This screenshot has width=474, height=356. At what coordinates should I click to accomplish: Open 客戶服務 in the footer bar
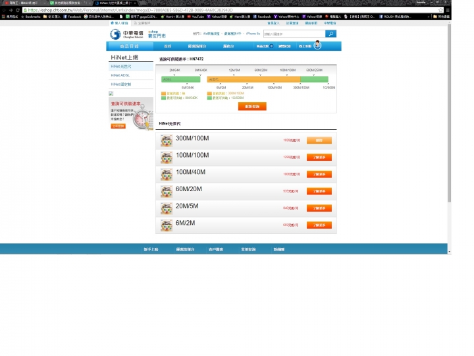pos(216,249)
